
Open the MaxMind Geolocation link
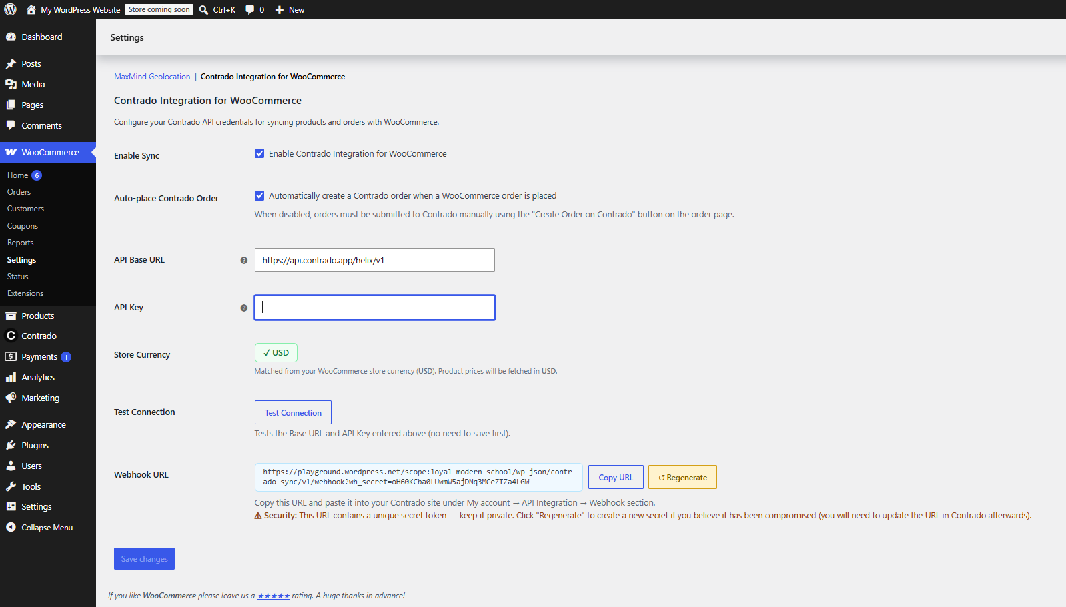tap(152, 77)
